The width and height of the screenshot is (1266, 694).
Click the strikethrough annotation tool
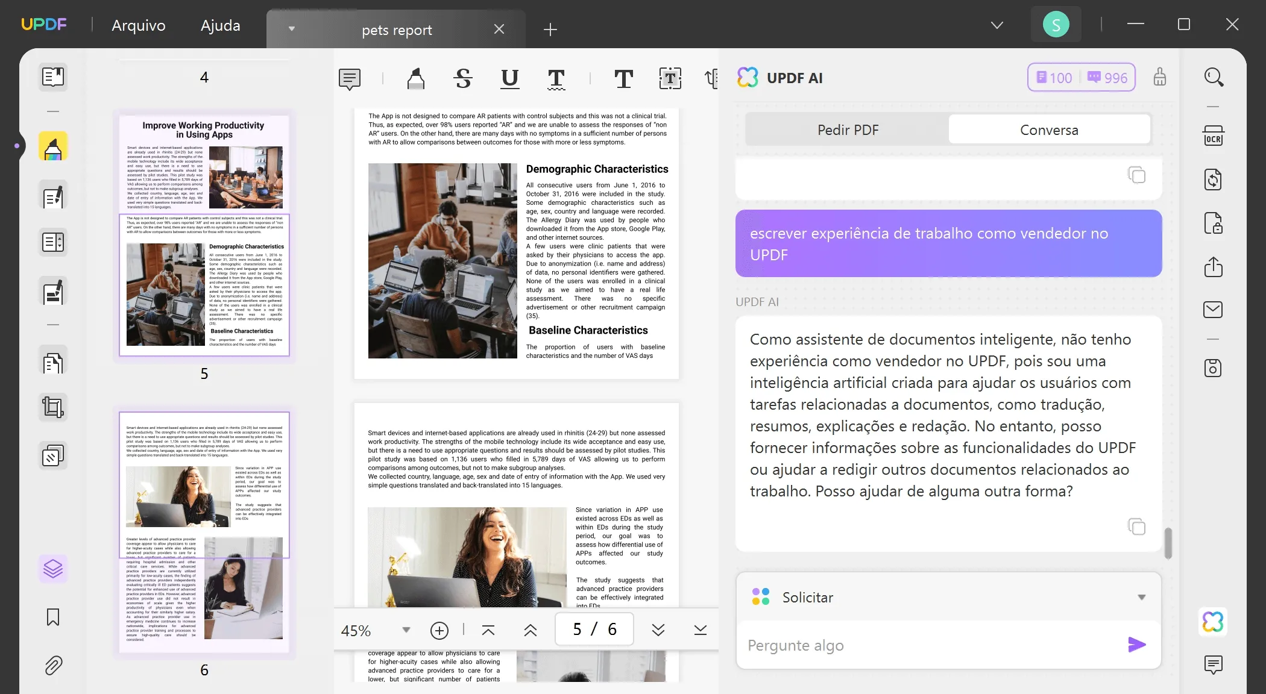pos(463,78)
